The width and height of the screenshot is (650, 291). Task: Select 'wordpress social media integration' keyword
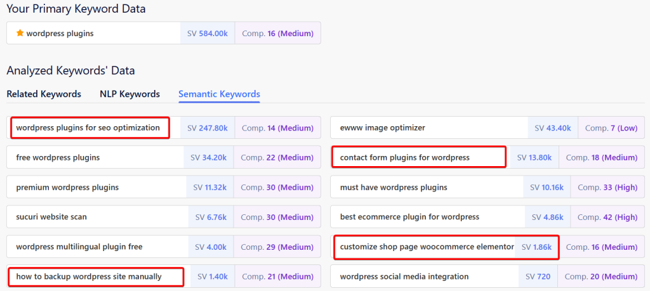click(404, 276)
